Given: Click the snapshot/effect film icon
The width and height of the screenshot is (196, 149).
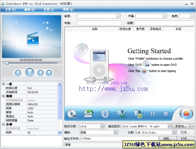Looking at the screenshot, I should click(139, 114).
